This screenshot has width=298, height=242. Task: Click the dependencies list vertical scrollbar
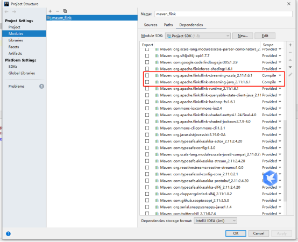click(285, 160)
